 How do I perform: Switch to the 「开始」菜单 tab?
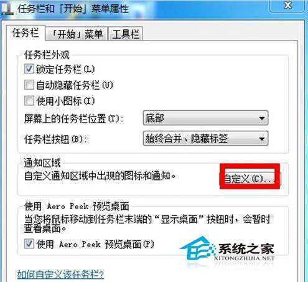[x=77, y=34]
